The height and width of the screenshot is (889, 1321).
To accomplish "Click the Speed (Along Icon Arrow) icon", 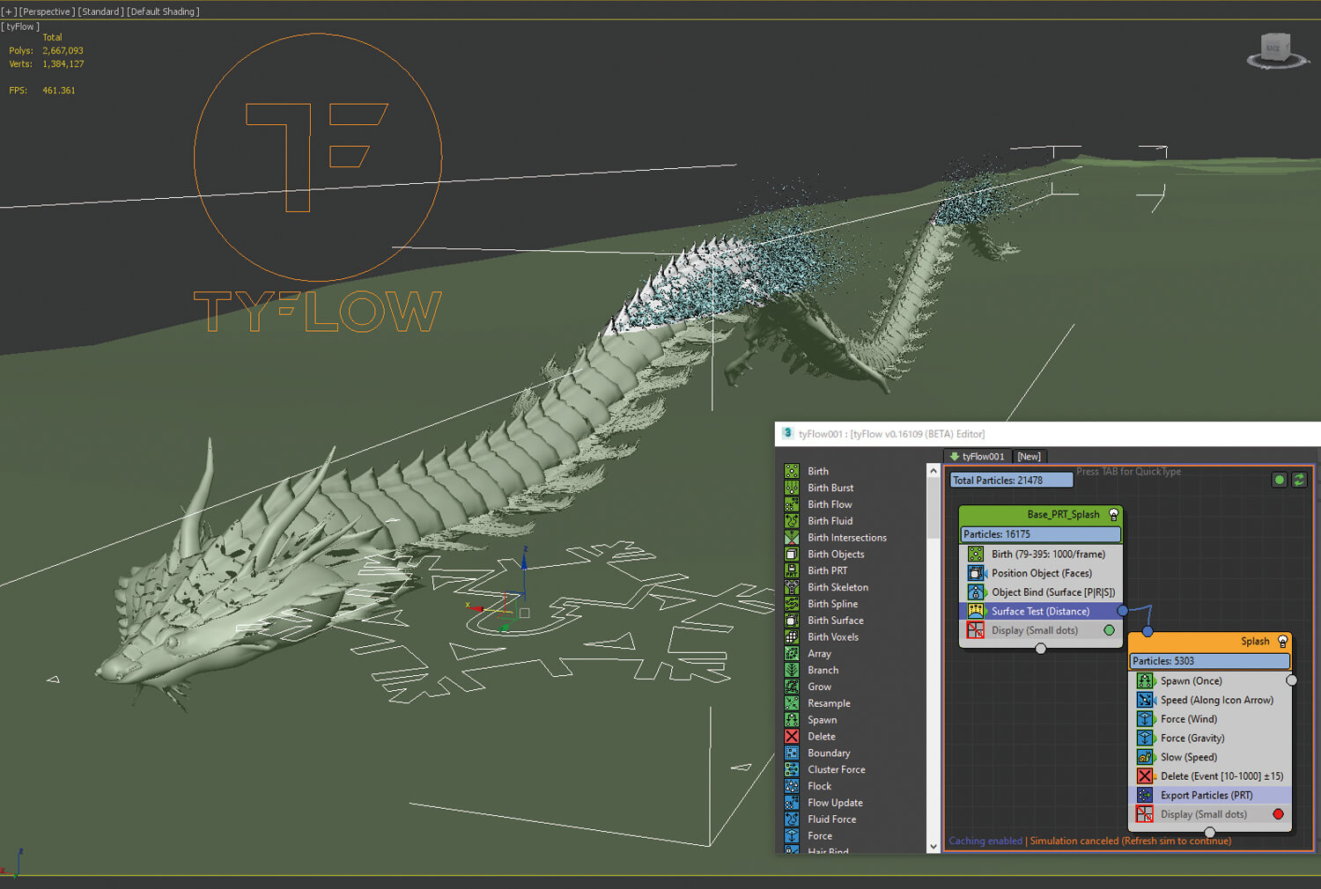I will click(x=1145, y=700).
